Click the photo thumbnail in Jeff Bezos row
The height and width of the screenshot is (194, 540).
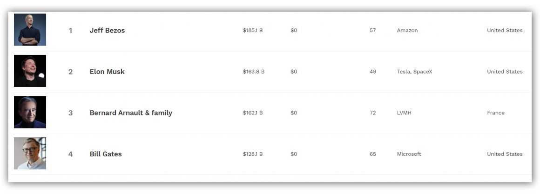[x=30, y=30]
